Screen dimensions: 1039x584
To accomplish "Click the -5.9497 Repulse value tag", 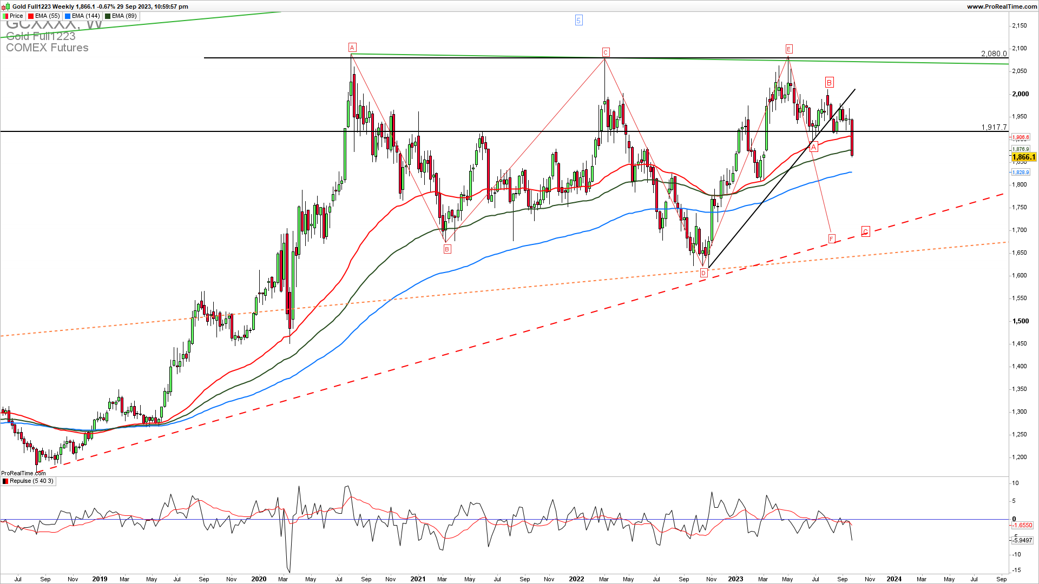I will (x=1022, y=540).
